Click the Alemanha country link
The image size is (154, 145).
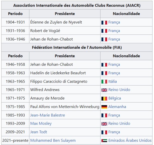(117, 107)
